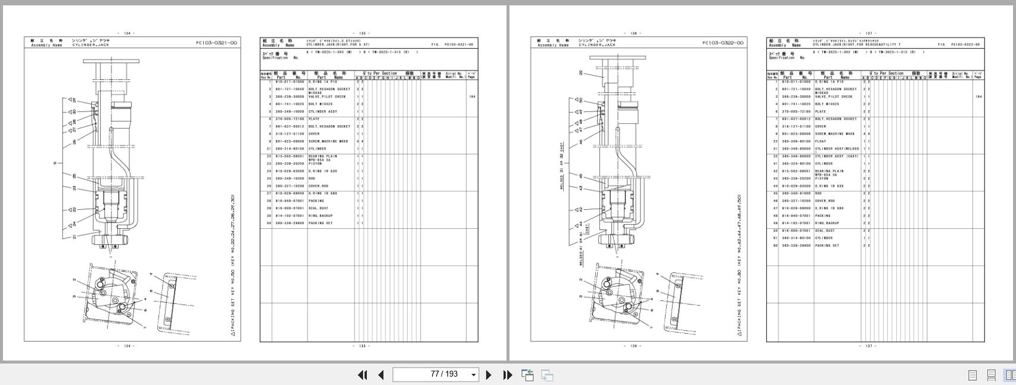Select 'VALVE,PILOT CHECK' on page 135

327,97
